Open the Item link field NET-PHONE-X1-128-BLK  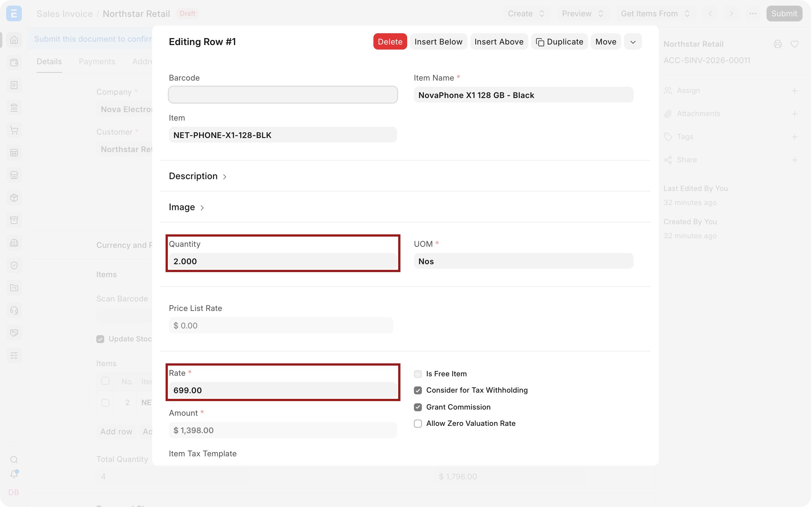(283, 135)
